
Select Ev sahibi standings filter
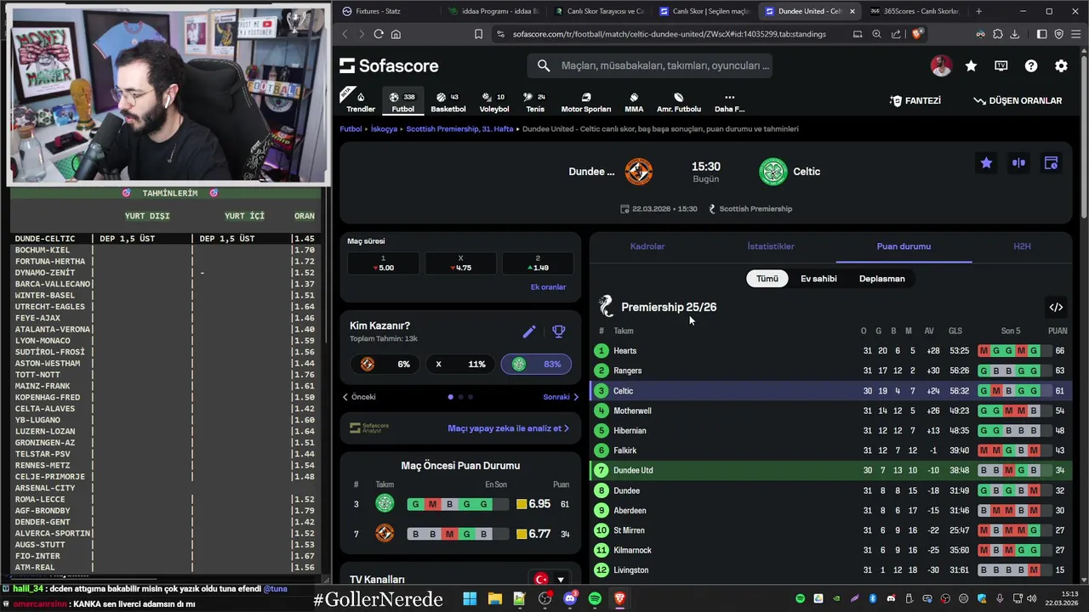tap(818, 279)
